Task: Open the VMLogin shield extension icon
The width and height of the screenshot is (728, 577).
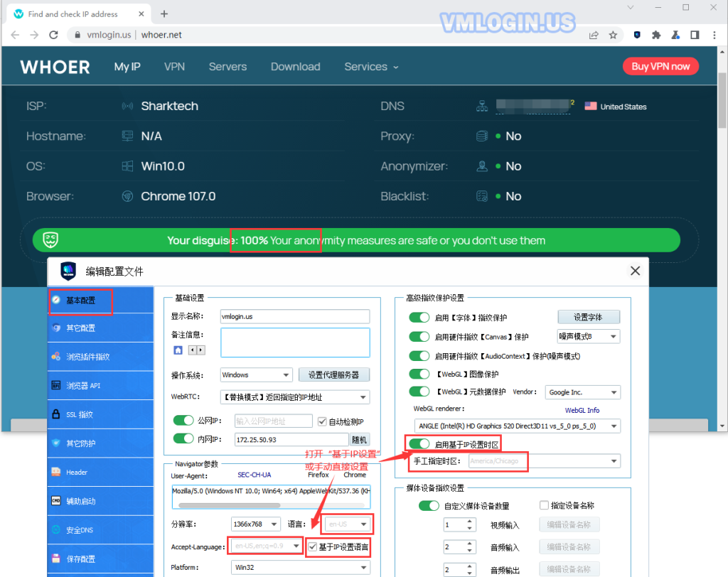Action: [x=637, y=35]
